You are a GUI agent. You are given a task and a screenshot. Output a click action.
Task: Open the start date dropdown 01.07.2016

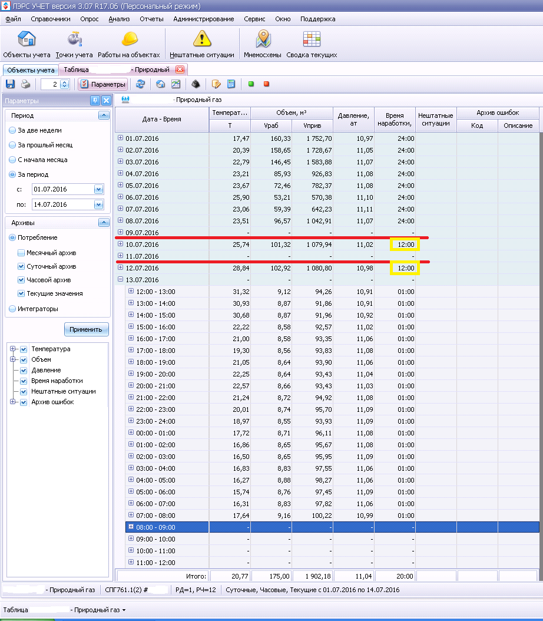point(98,189)
